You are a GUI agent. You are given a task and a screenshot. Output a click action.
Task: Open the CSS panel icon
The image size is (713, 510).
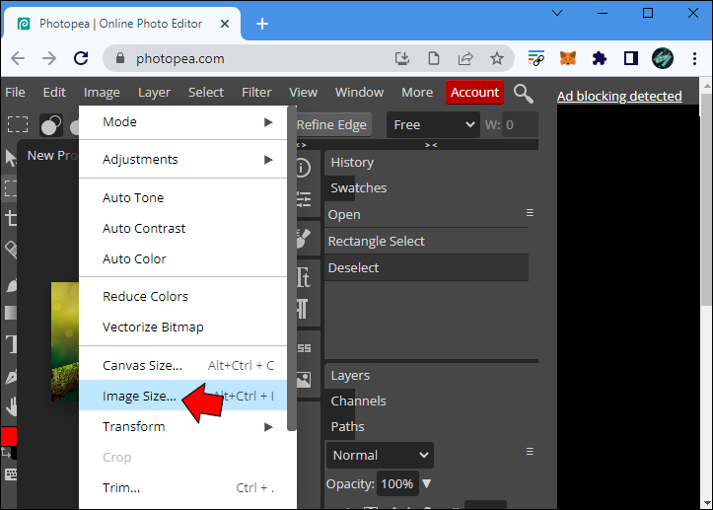[303, 347]
